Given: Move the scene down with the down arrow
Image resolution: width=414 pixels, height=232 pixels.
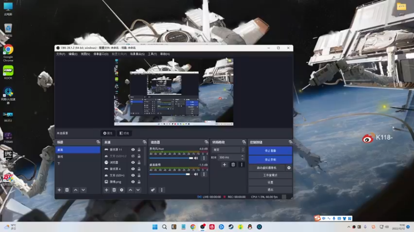Looking at the screenshot, I should 83,190.
